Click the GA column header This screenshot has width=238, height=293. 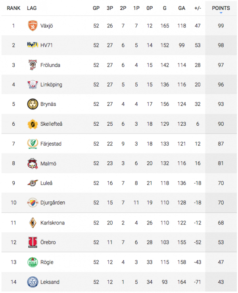tap(182, 8)
